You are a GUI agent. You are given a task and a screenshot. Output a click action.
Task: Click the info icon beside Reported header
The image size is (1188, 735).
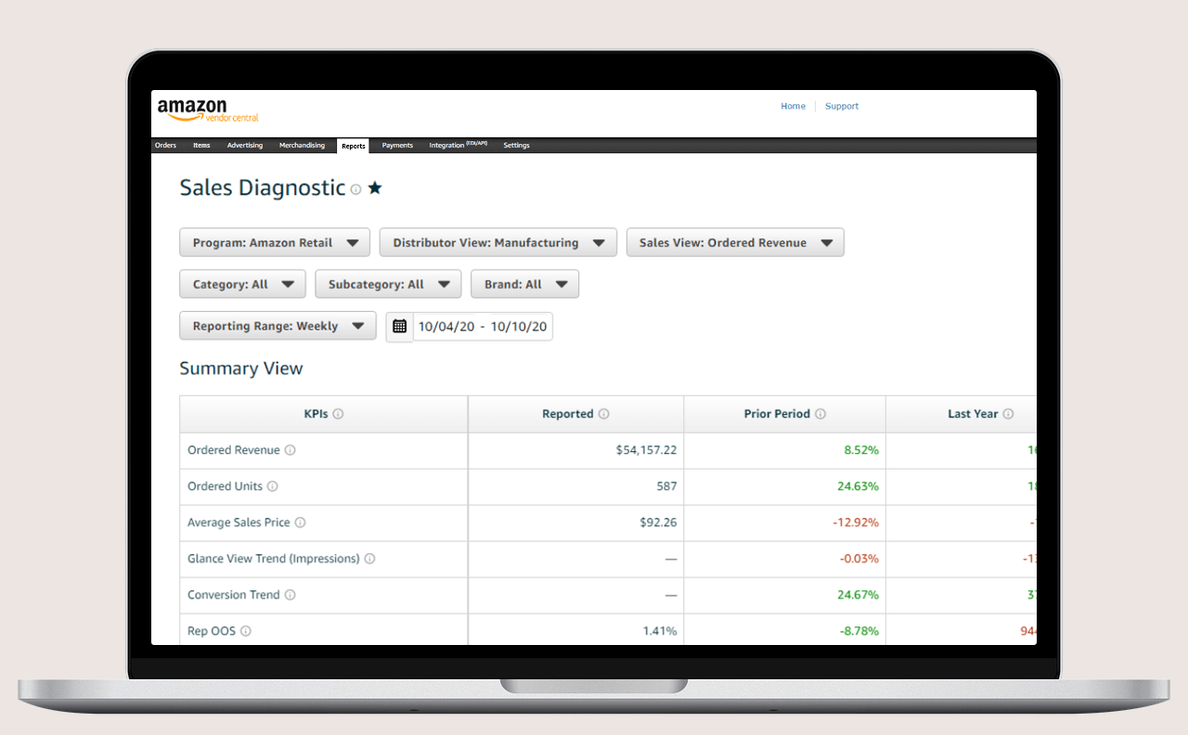[x=603, y=414]
